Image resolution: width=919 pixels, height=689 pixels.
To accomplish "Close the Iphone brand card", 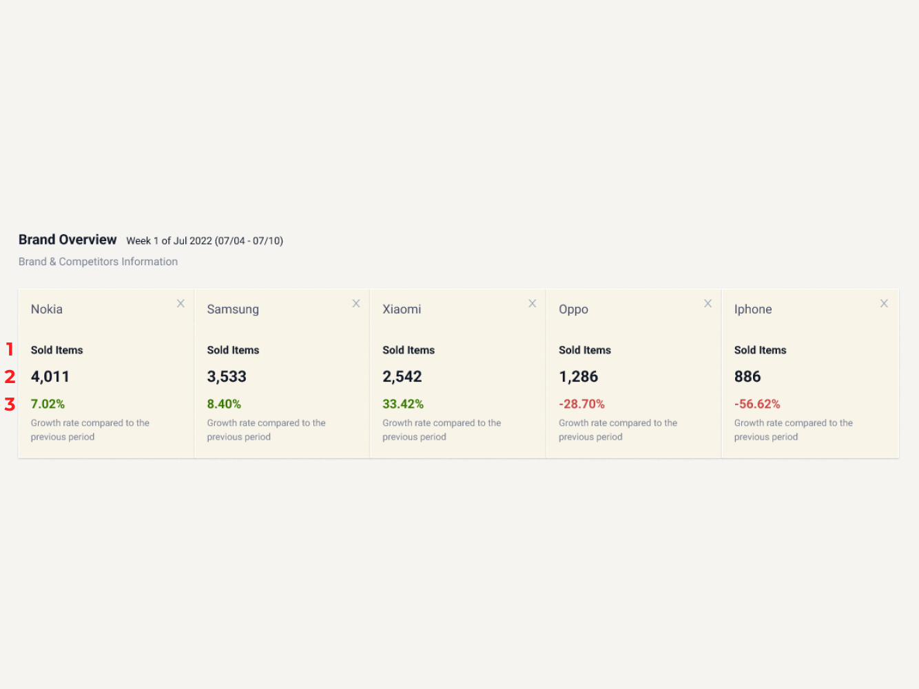I will (884, 303).
